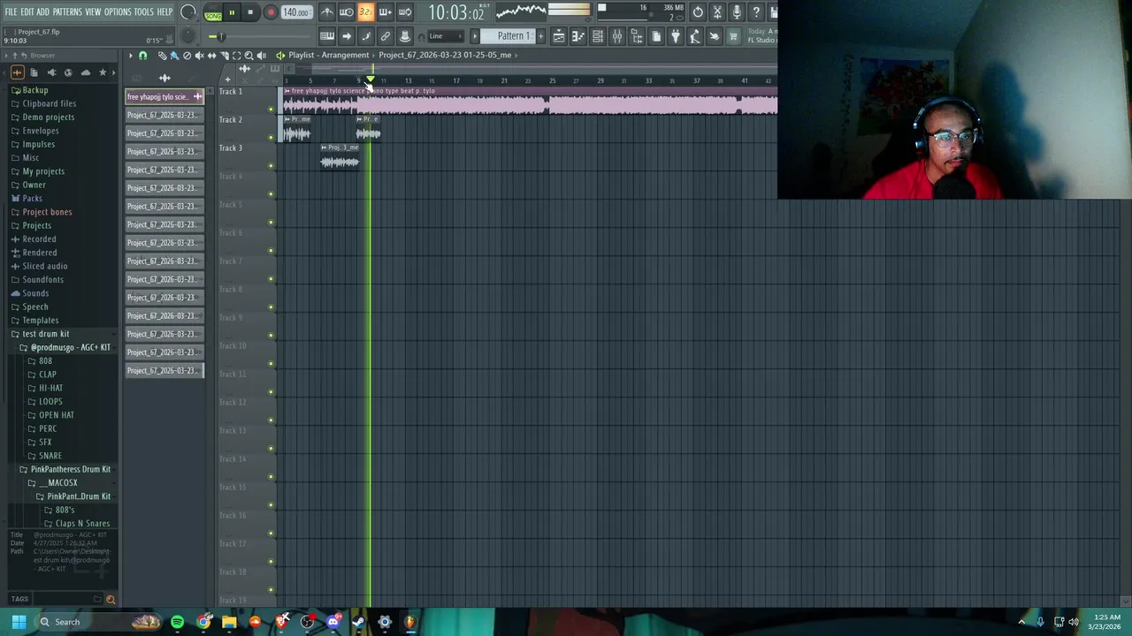Open the Piano roll view icon
Image resolution: width=1132 pixels, height=636 pixels.
click(x=577, y=36)
